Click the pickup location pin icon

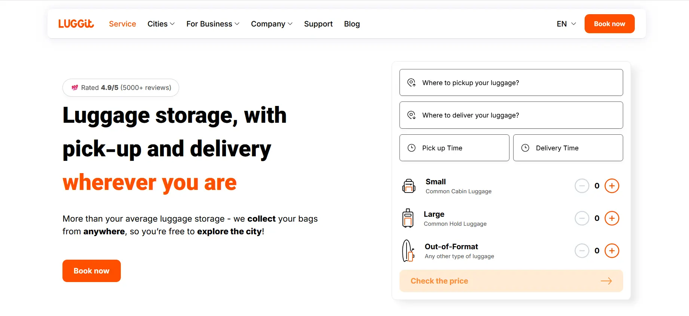click(411, 82)
